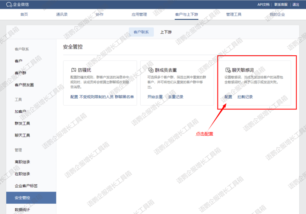Open the 通讯录 tab in top navigation
Screen dimensions: 306x214
62,14
